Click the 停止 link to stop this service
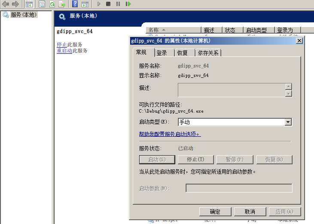 62,44
